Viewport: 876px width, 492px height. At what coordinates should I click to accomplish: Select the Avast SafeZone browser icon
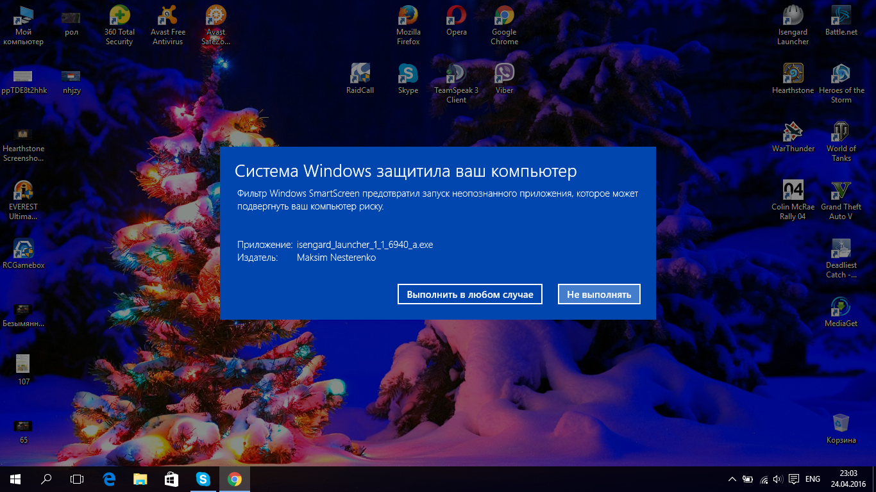(216, 25)
